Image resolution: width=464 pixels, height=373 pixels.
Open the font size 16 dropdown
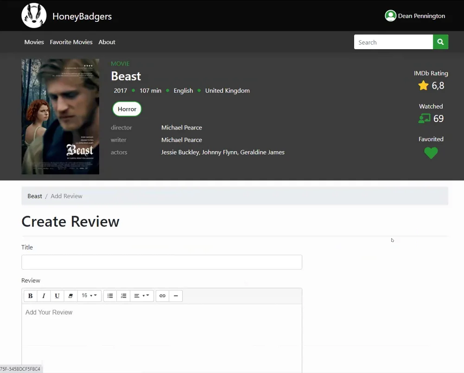click(x=89, y=296)
